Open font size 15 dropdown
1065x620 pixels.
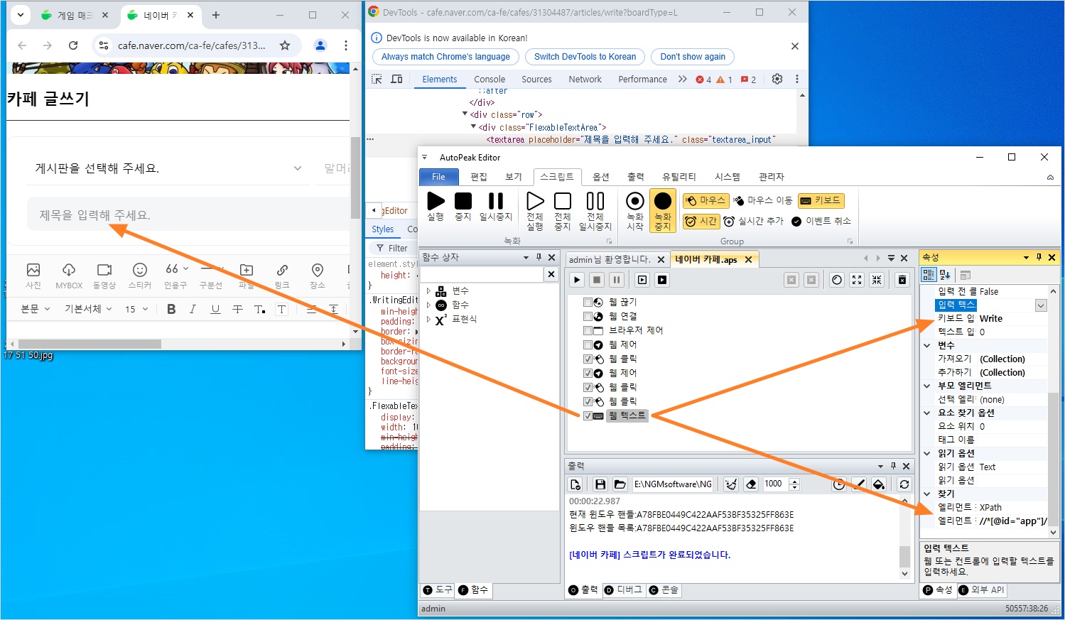click(136, 309)
